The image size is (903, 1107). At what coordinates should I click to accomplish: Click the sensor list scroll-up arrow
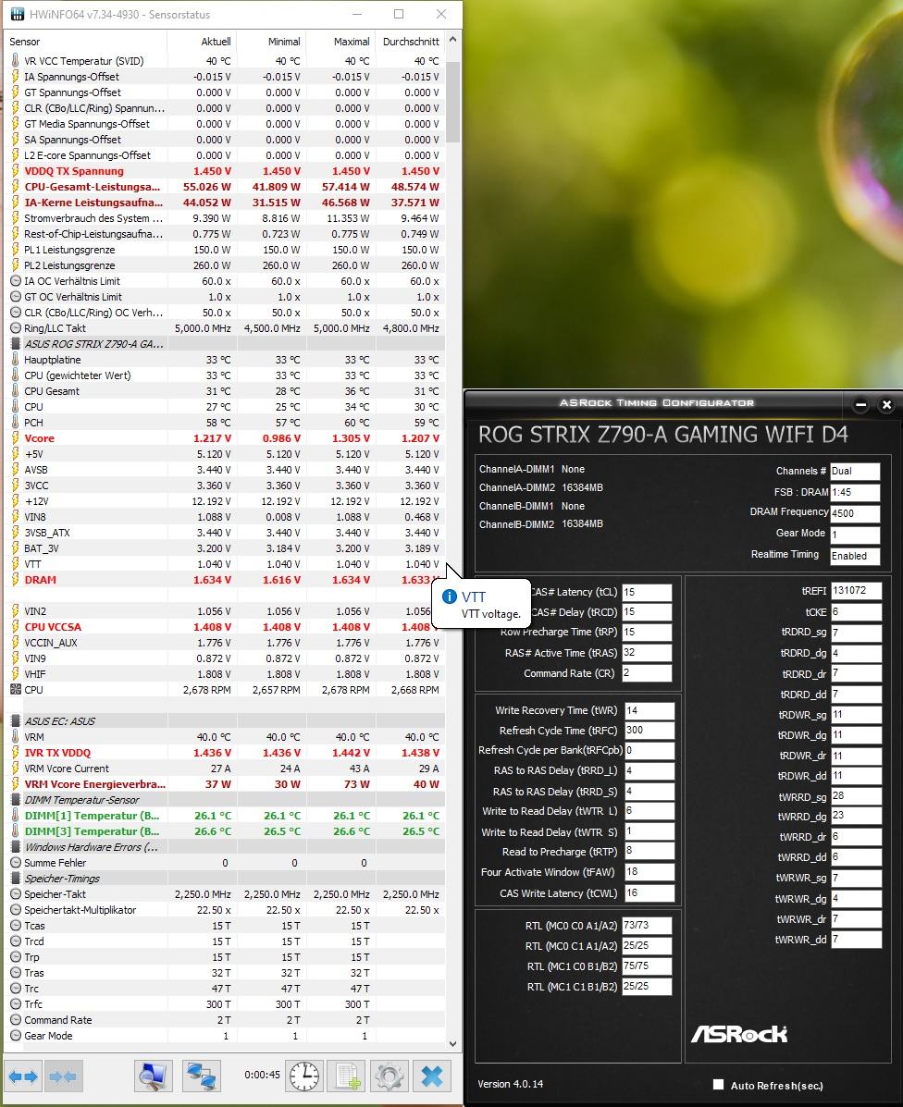[x=452, y=41]
